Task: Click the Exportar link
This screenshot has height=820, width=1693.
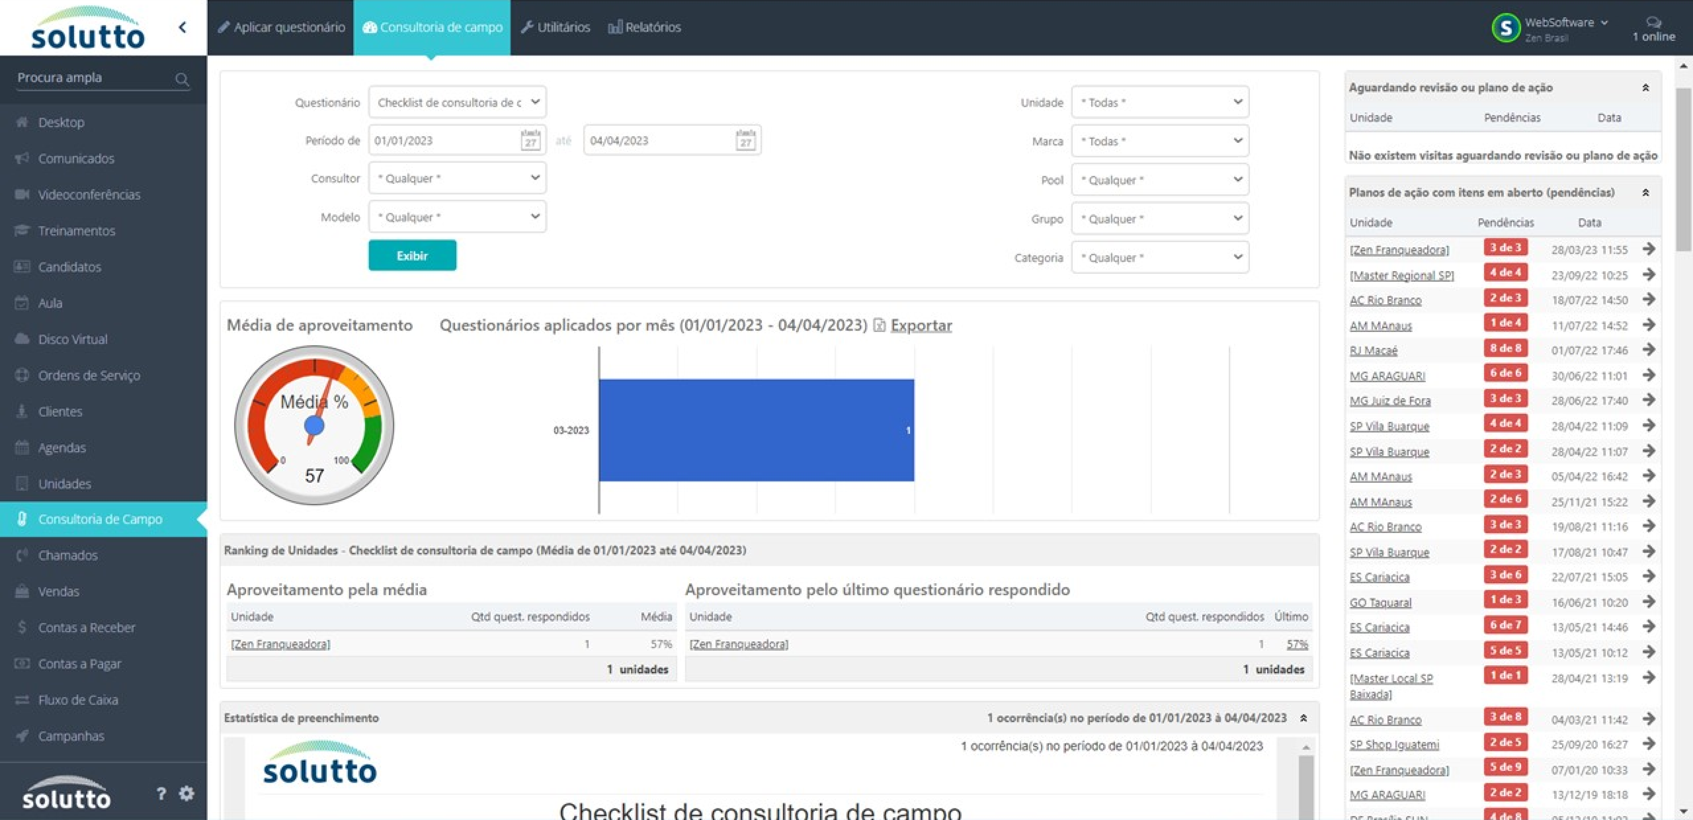Action: pos(921,325)
